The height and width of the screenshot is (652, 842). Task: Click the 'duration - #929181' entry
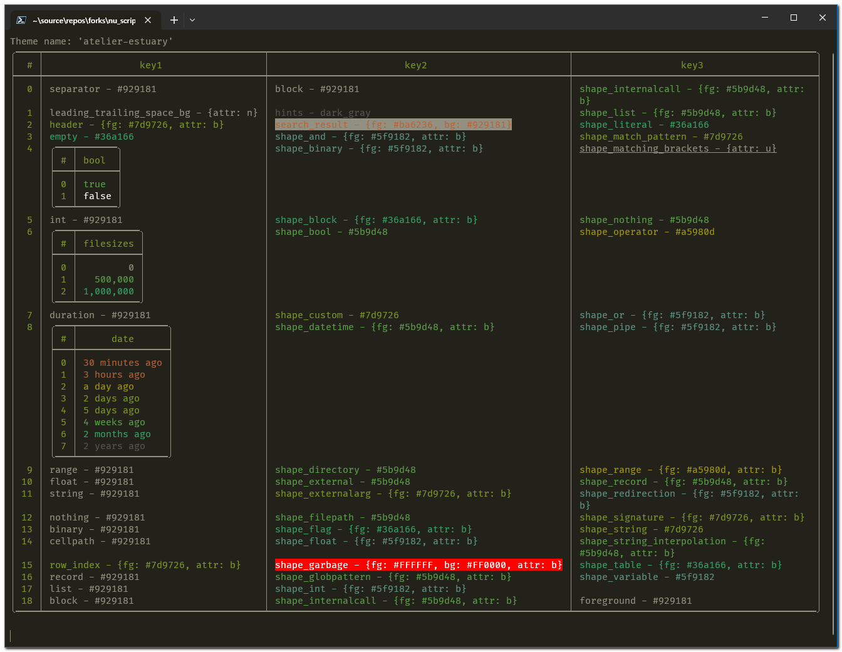pyautogui.click(x=100, y=315)
